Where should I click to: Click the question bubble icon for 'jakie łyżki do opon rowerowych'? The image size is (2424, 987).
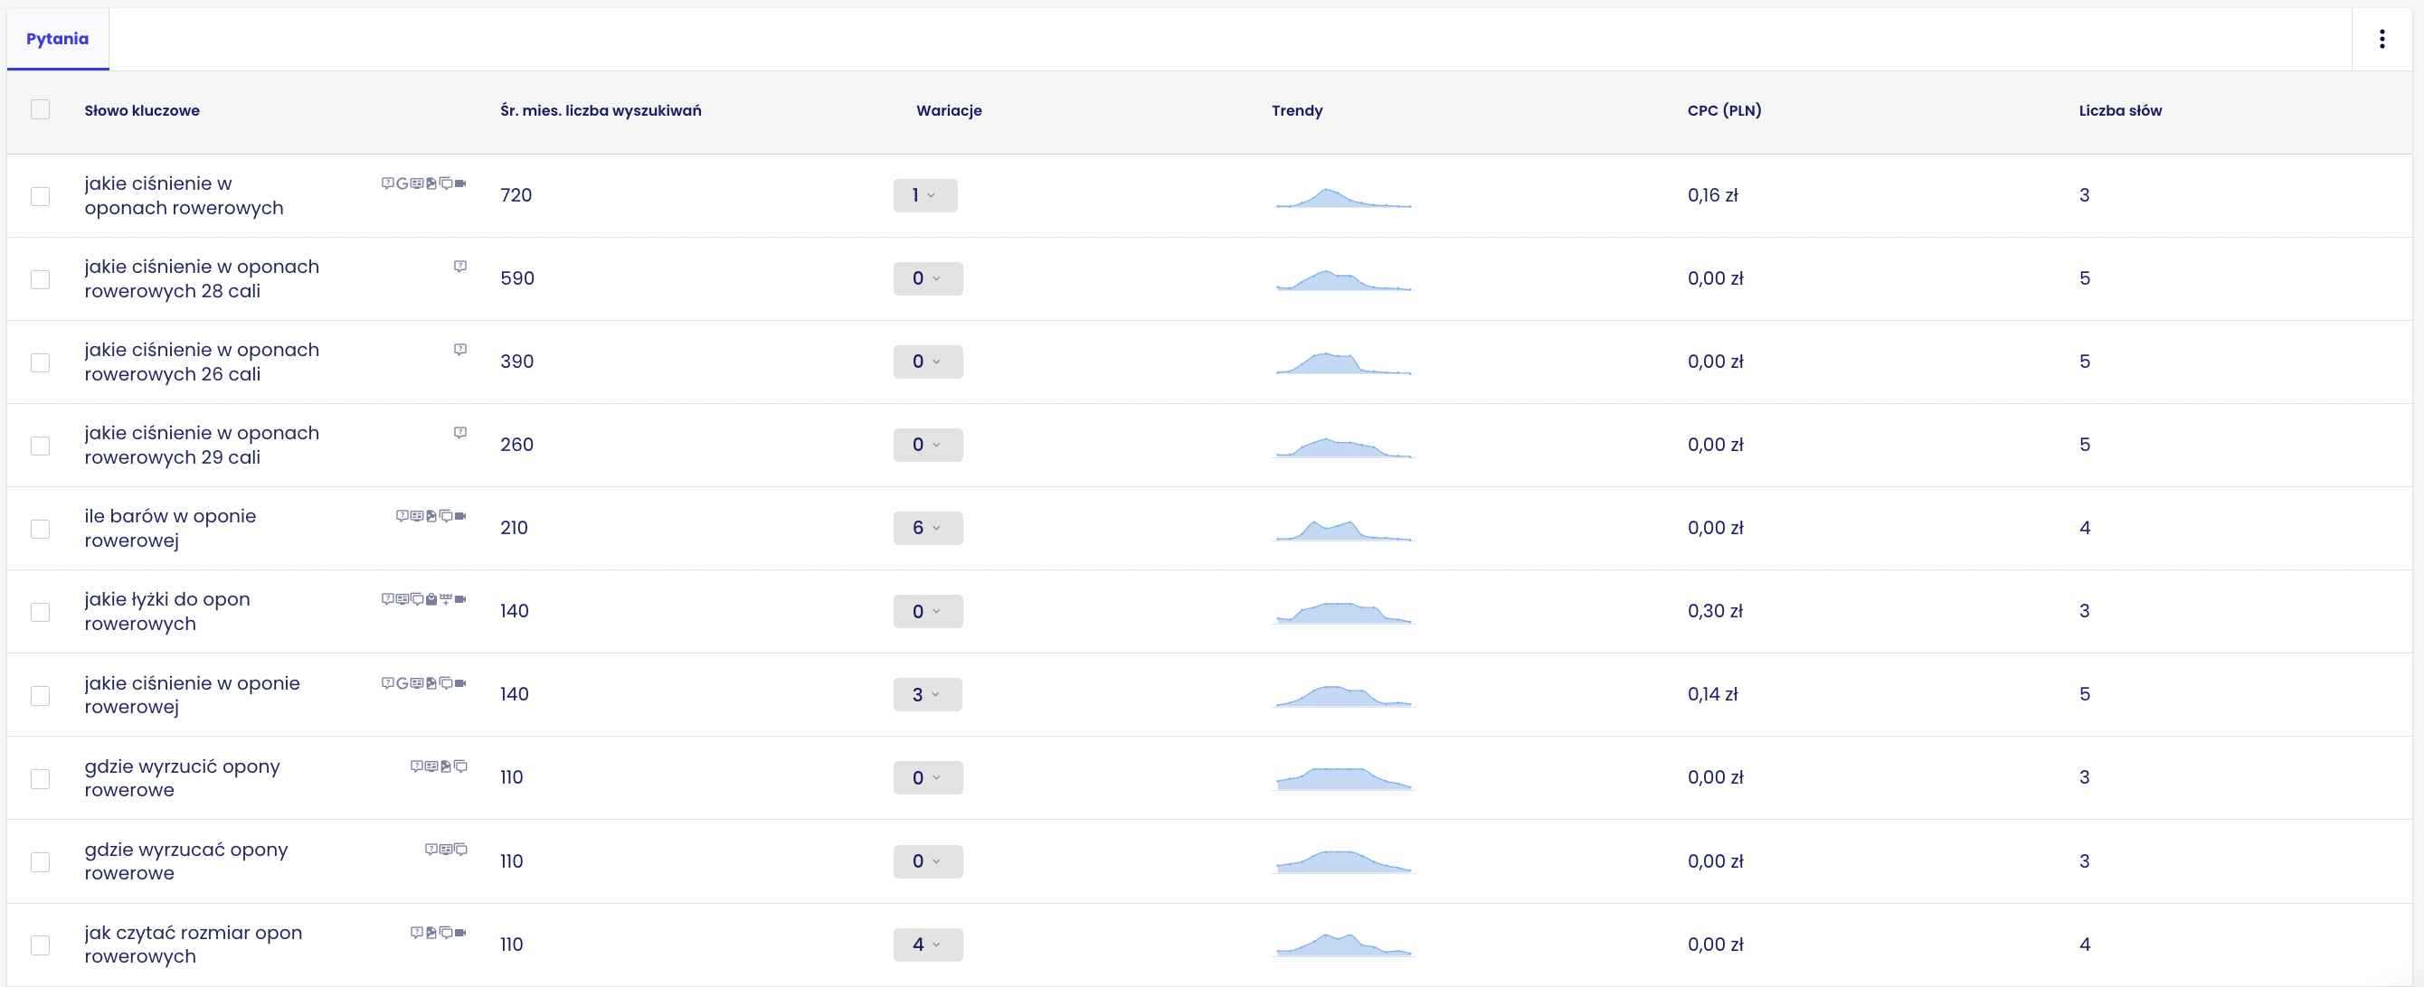coord(388,598)
